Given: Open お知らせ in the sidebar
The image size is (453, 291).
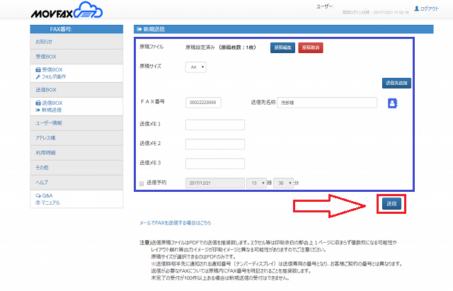Looking at the screenshot, I should [76, 42].
